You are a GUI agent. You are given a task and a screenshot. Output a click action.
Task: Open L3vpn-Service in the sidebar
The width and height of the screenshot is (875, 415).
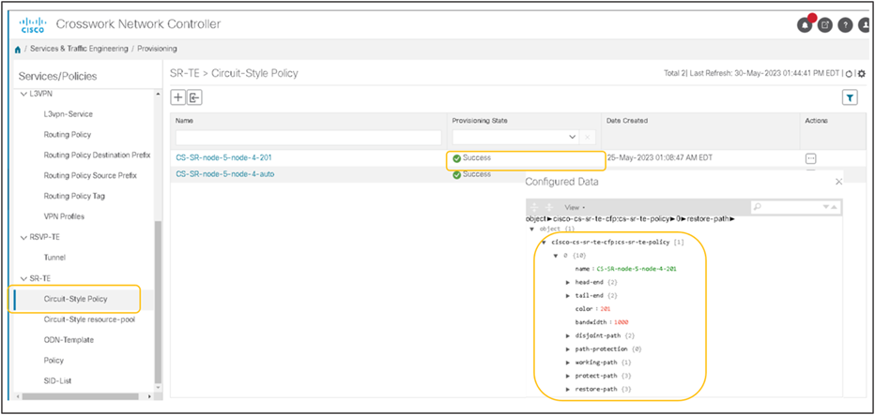click(69, 114)
